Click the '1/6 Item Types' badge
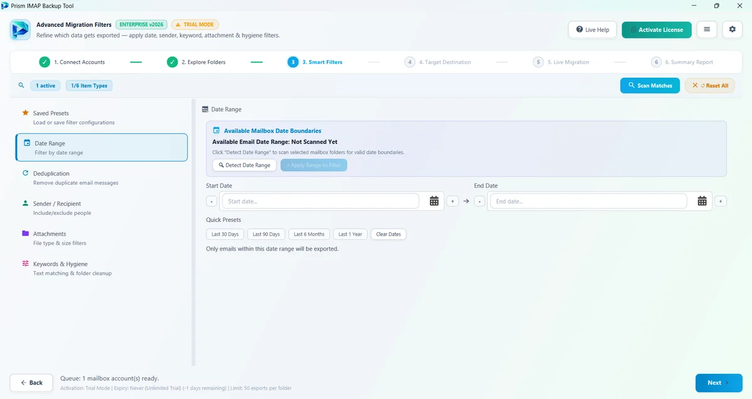Screen dimensions: 752x399 pos(89,85)
